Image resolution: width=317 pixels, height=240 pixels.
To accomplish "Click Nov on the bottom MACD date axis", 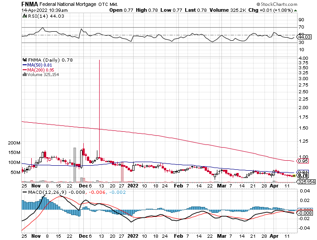I will point(36,236).
